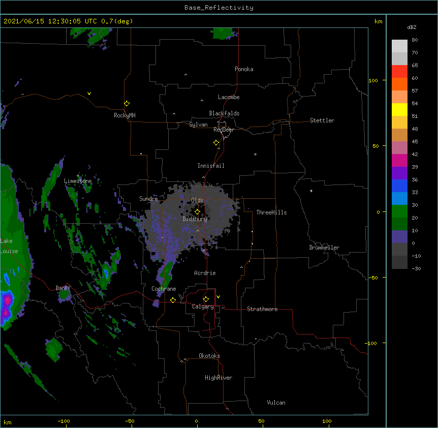The height and width of the screenshot is (428, 438).
Task: Select the yellow diamond between Olds and Didsbury
Action: (197, 211)
